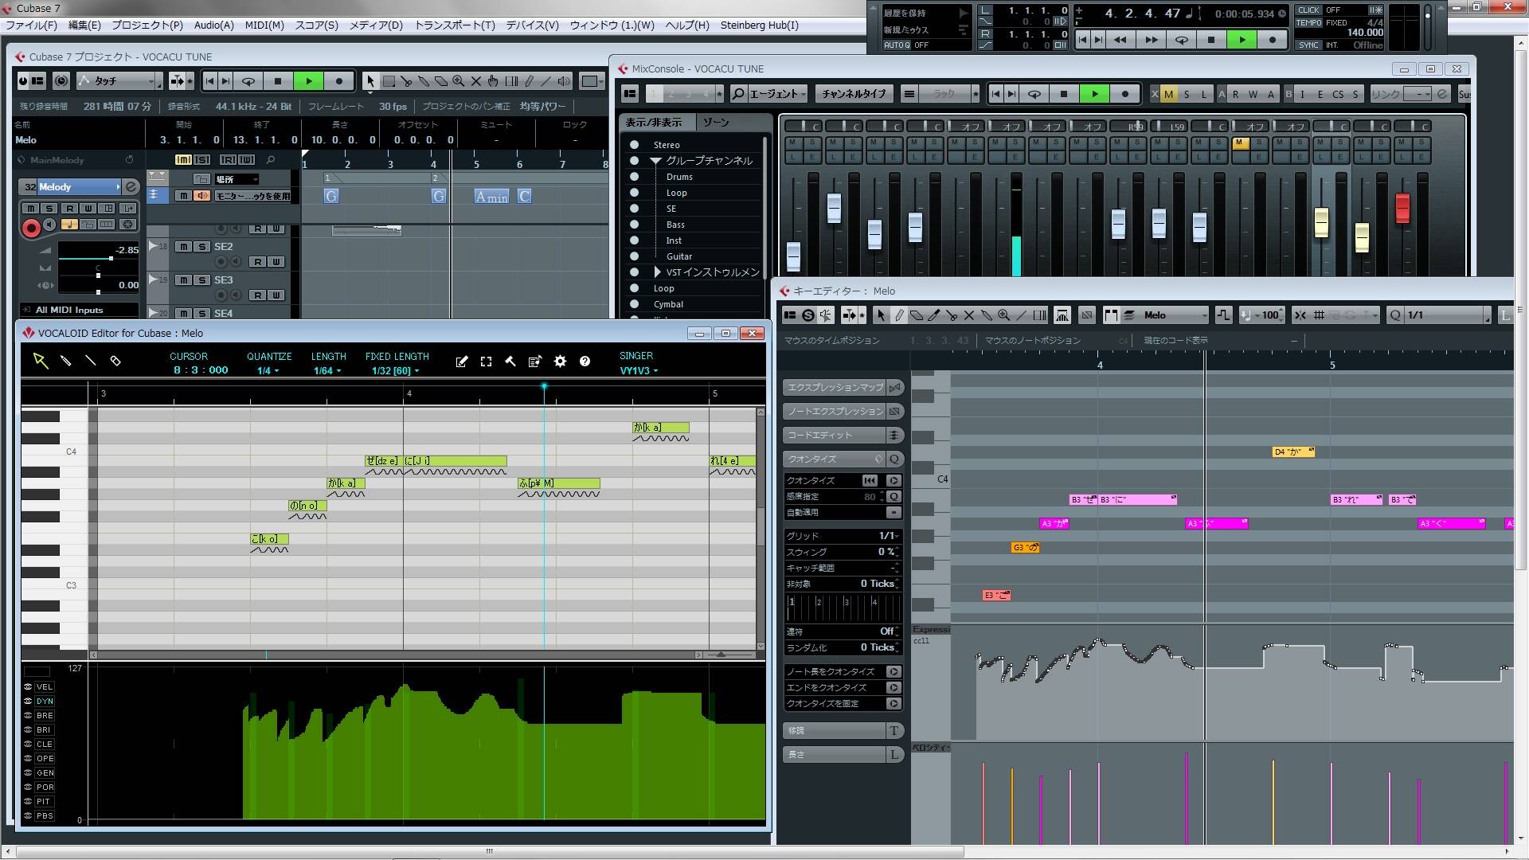Screen dimensions: 1529x860
Task: Toggle Cymbal channel visibility in MixConsole
Action: (635, 304)
